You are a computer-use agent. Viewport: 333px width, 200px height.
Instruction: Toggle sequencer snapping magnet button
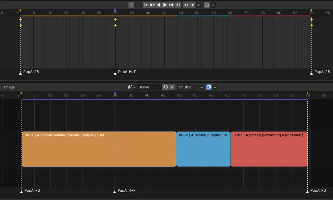point(208,87)
